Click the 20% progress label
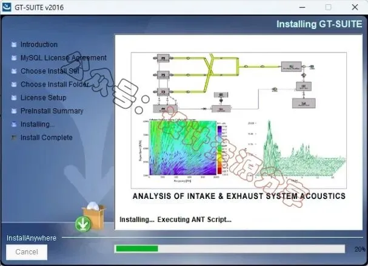Screen dimensions: 368x266 [x=360, y=250]
